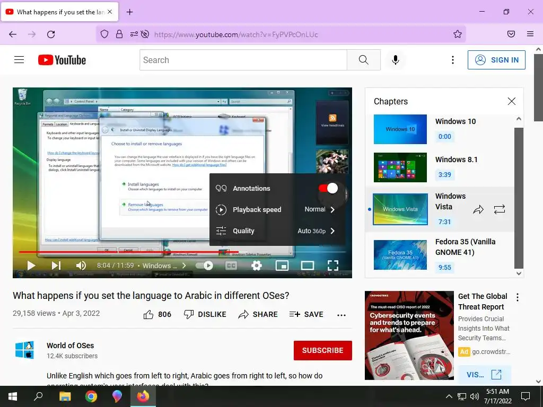Focus the YouTube search field
The width and height of the screenshot is (543, 407).
[x=243, y=60]
